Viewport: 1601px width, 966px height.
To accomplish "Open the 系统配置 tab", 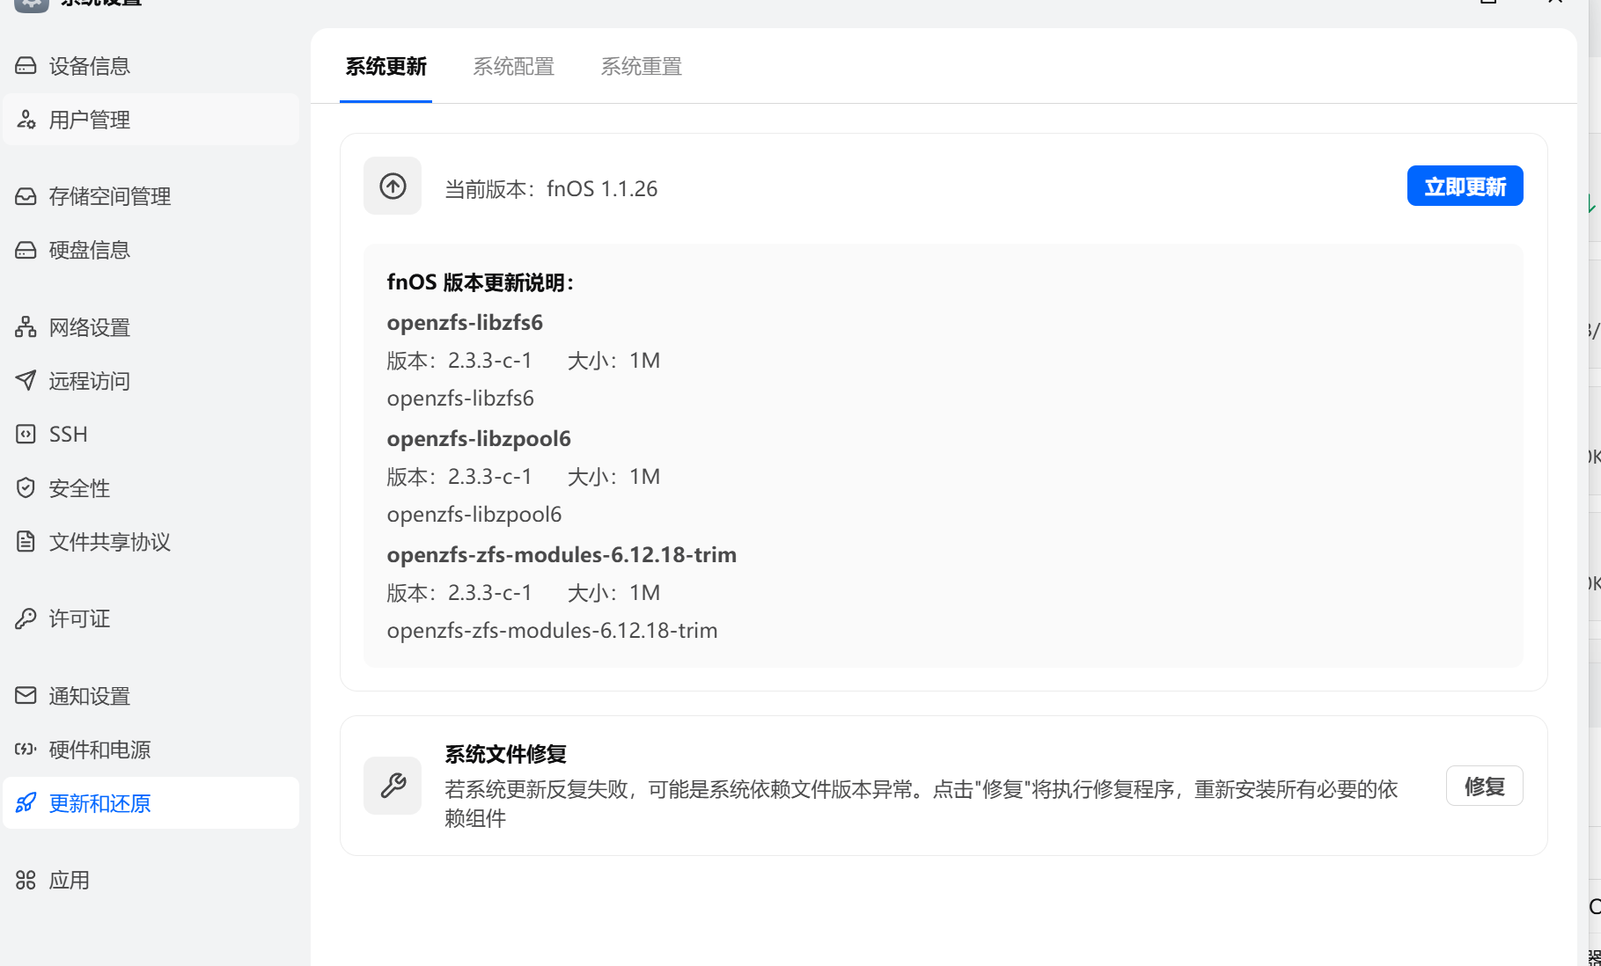I will click(x=514, y=67).
